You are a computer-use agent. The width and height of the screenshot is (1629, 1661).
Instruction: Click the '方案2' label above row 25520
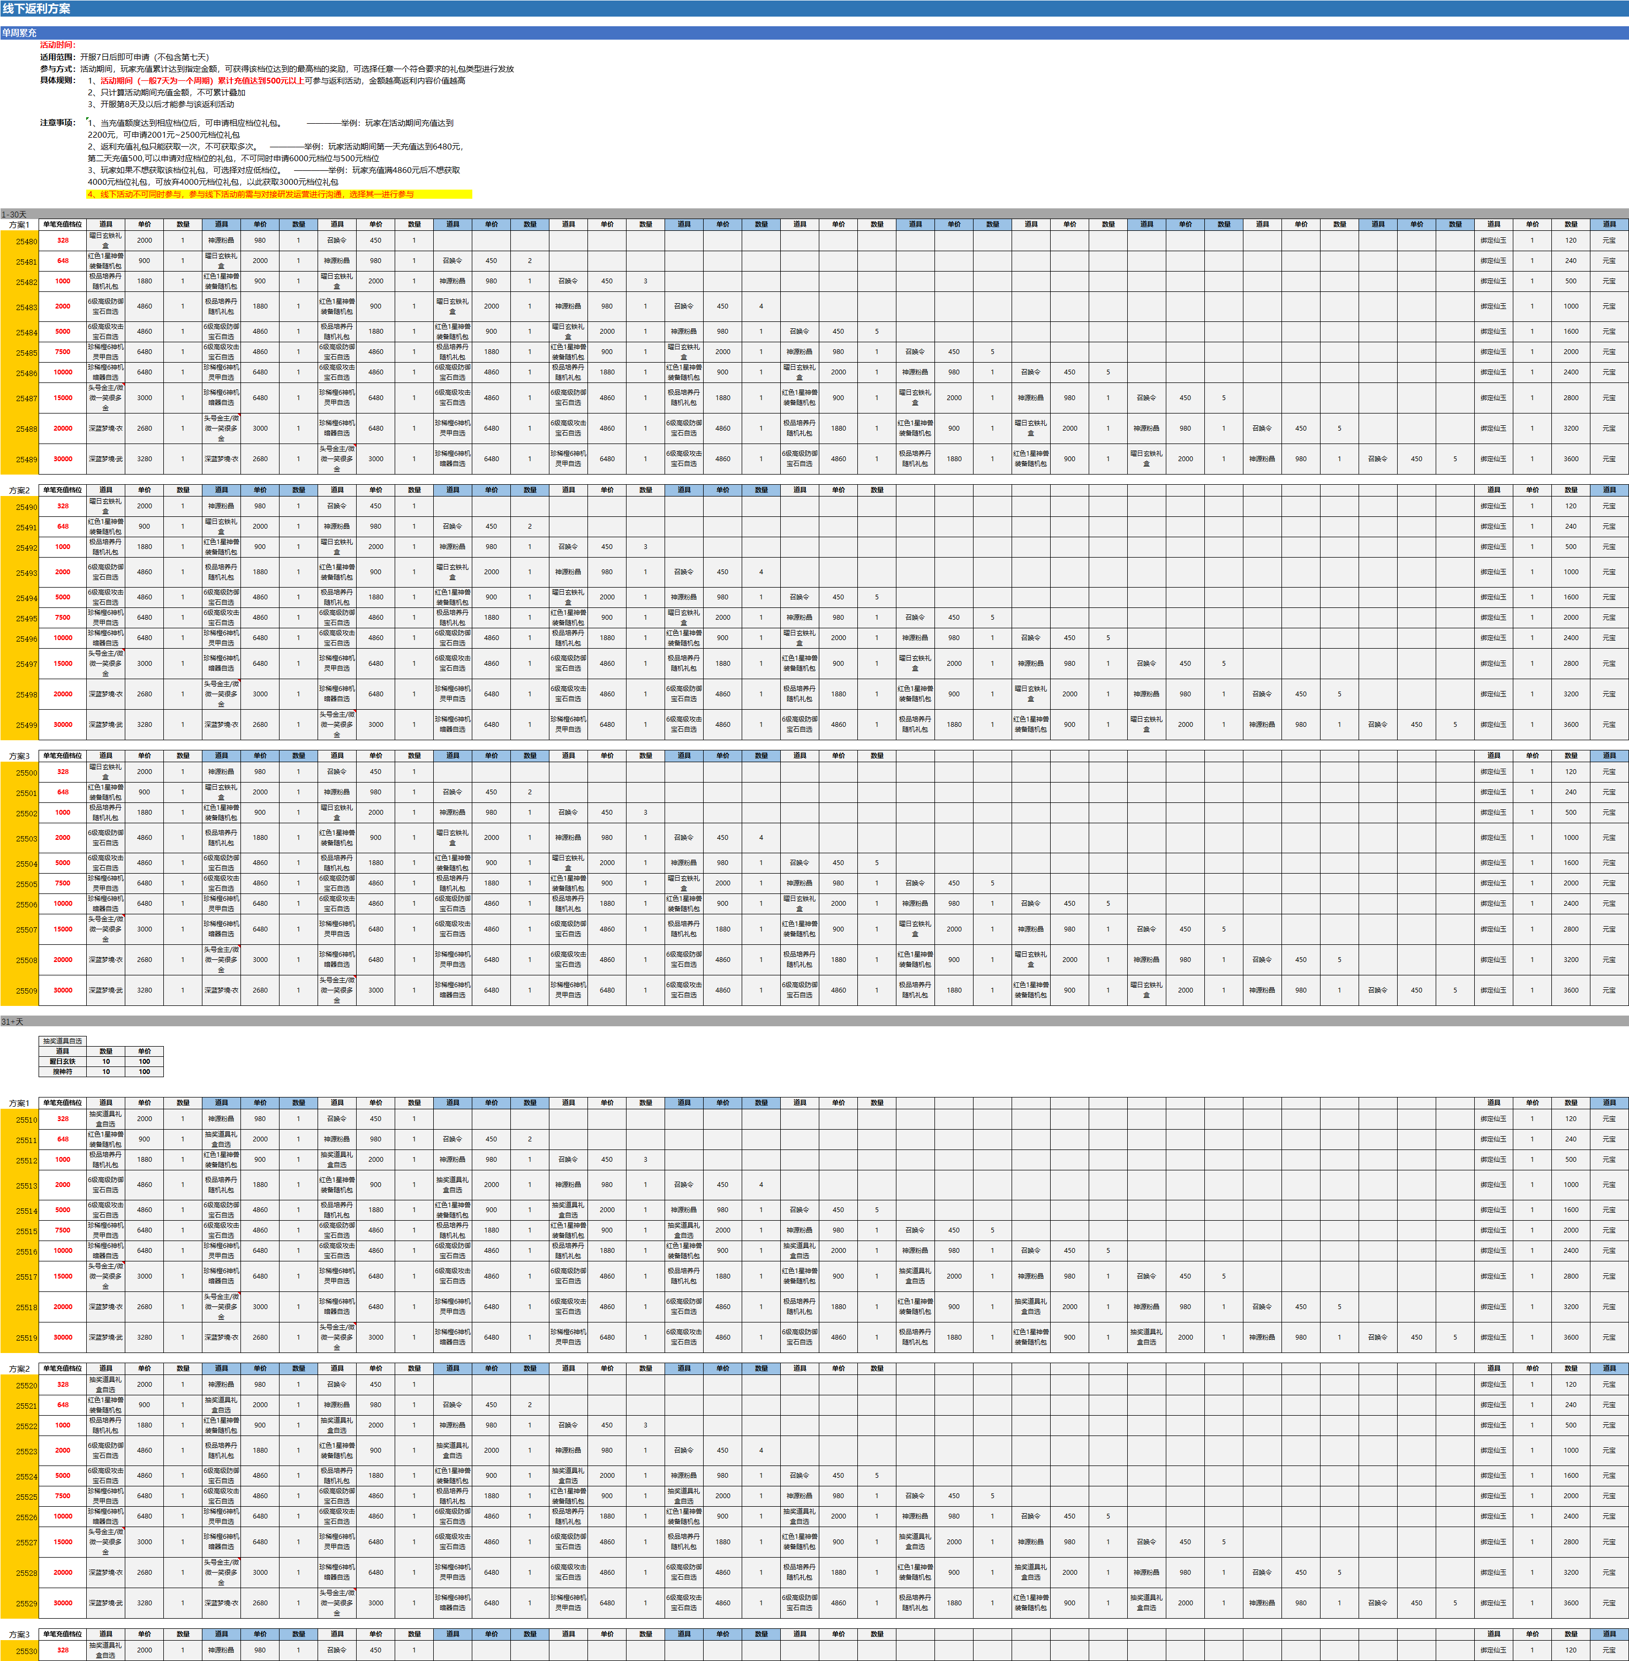point(19,1369)
